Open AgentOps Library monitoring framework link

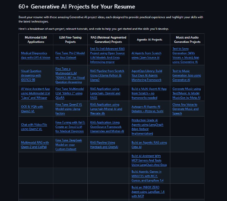pos(147,75)
